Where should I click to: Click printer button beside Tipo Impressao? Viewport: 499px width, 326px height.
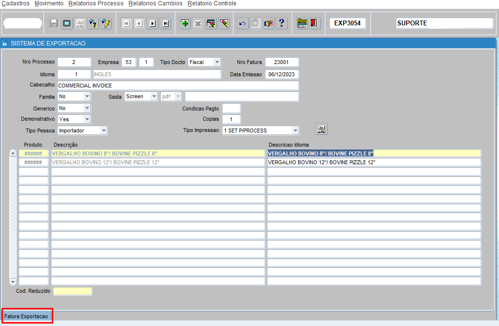(322, 129)
